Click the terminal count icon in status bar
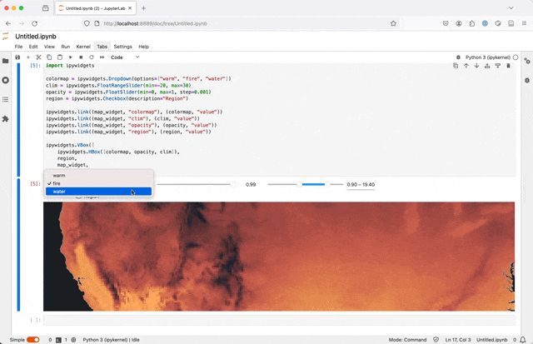This screenshot has width=533, height=344. 59,340
